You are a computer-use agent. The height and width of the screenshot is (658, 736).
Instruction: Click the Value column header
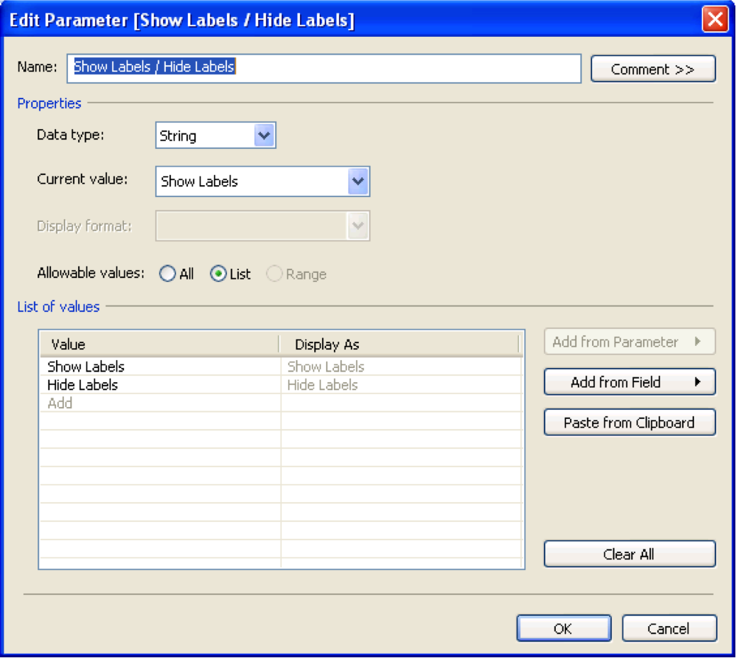(160, 345)
